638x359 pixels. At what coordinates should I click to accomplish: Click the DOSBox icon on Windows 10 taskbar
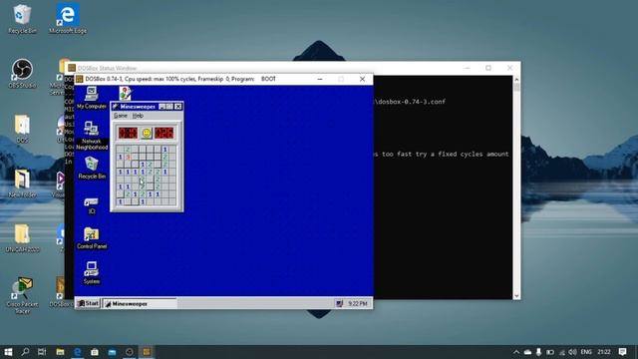(147, 352)
